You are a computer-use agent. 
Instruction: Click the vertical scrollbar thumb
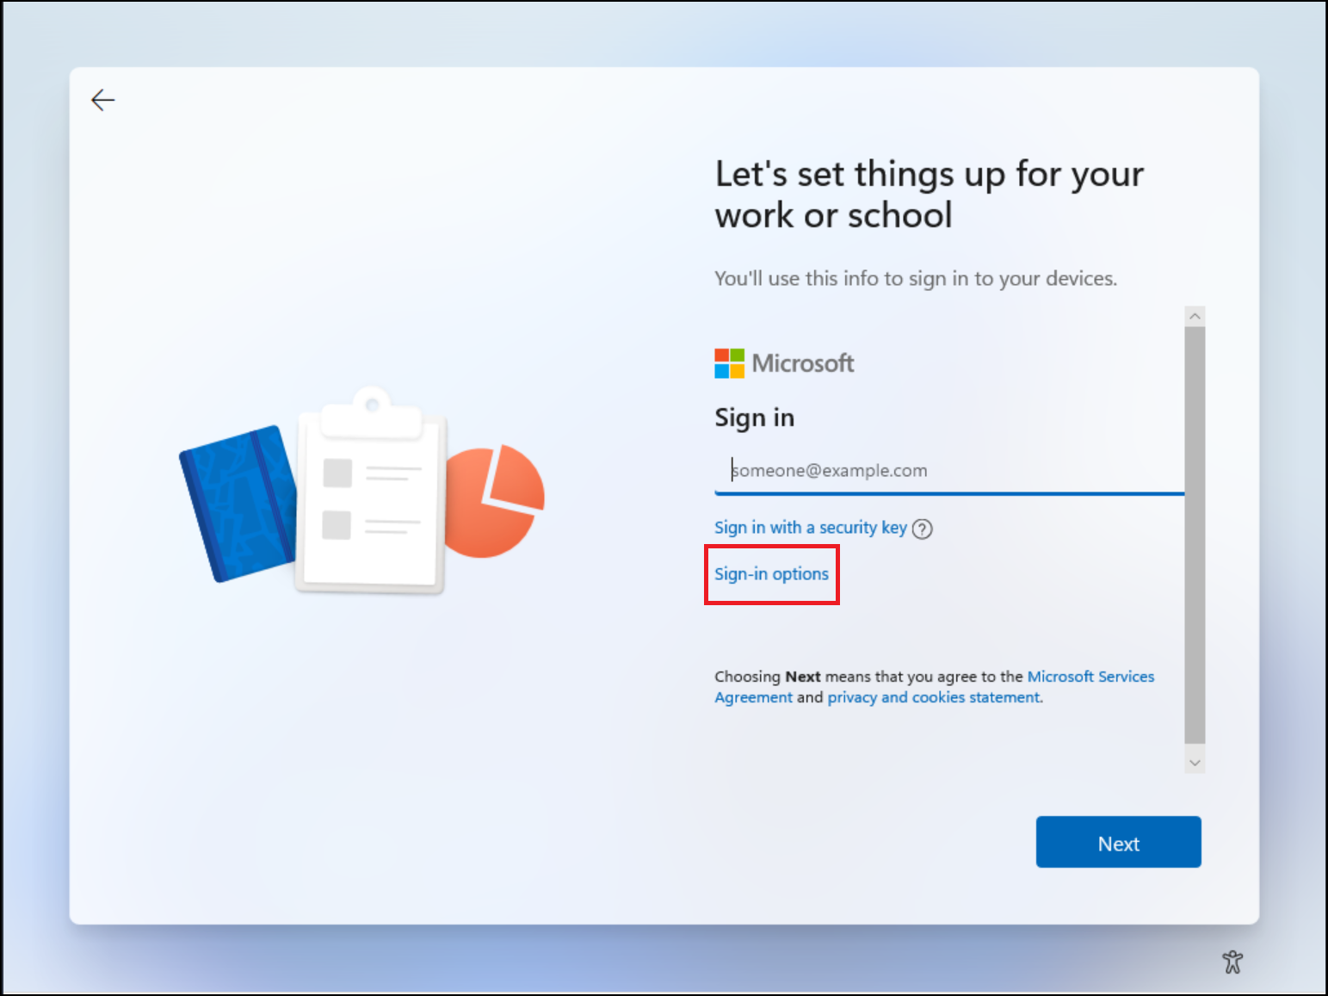pos(1195,534)
